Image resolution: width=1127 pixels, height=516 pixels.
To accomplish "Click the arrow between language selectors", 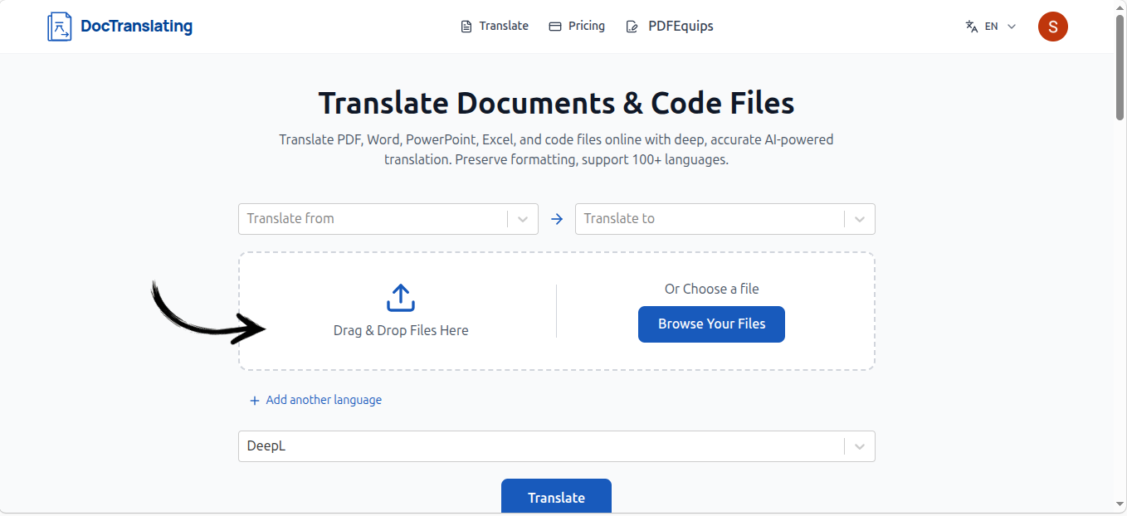I will (x=557, y=219).
